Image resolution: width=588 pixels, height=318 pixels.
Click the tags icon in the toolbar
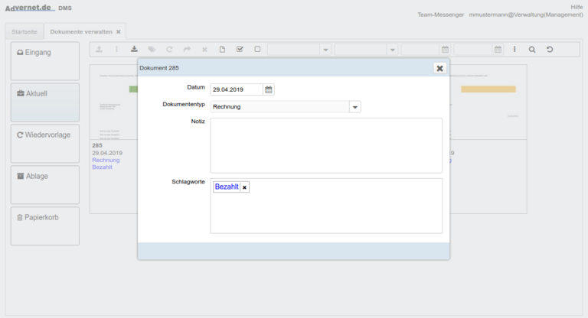[x=152, y=49]
